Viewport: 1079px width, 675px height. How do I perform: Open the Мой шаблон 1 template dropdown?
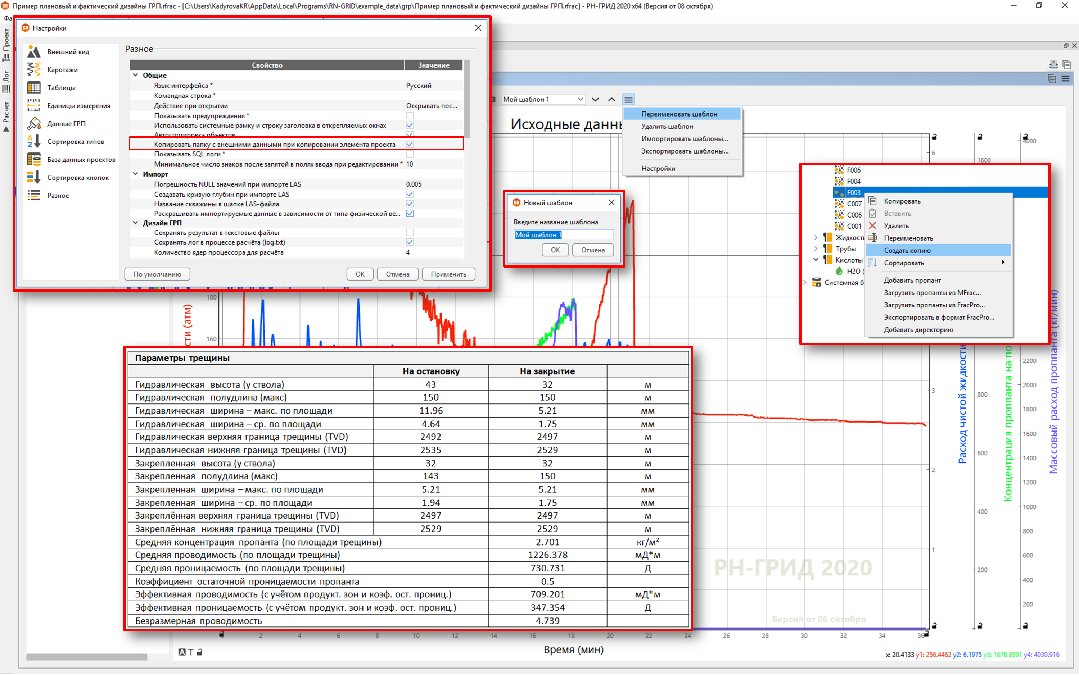point(543,100)
